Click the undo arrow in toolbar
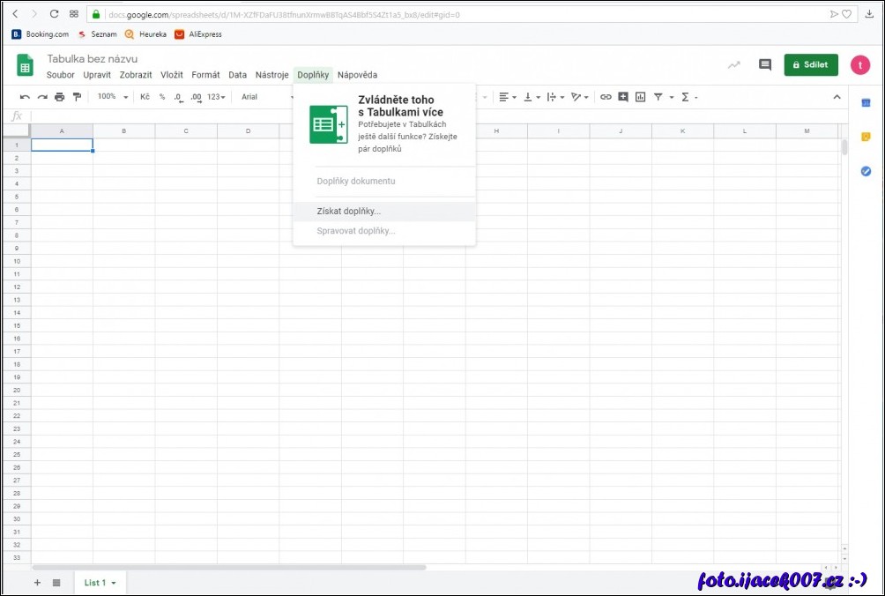 (25, 97)
